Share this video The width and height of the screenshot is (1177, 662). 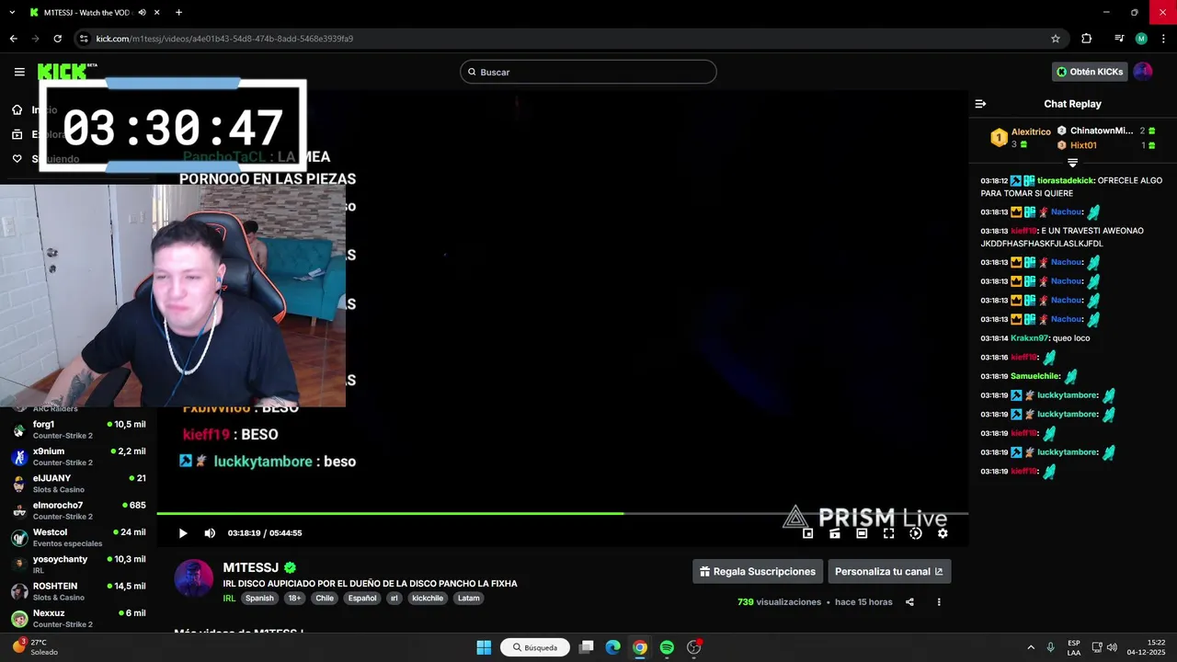click(x=909, y=602)
